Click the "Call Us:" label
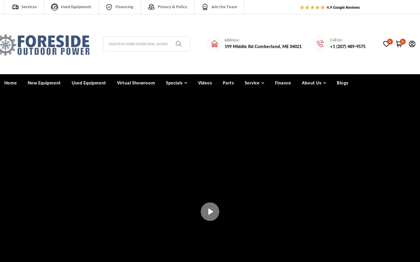 click(336, 40)
